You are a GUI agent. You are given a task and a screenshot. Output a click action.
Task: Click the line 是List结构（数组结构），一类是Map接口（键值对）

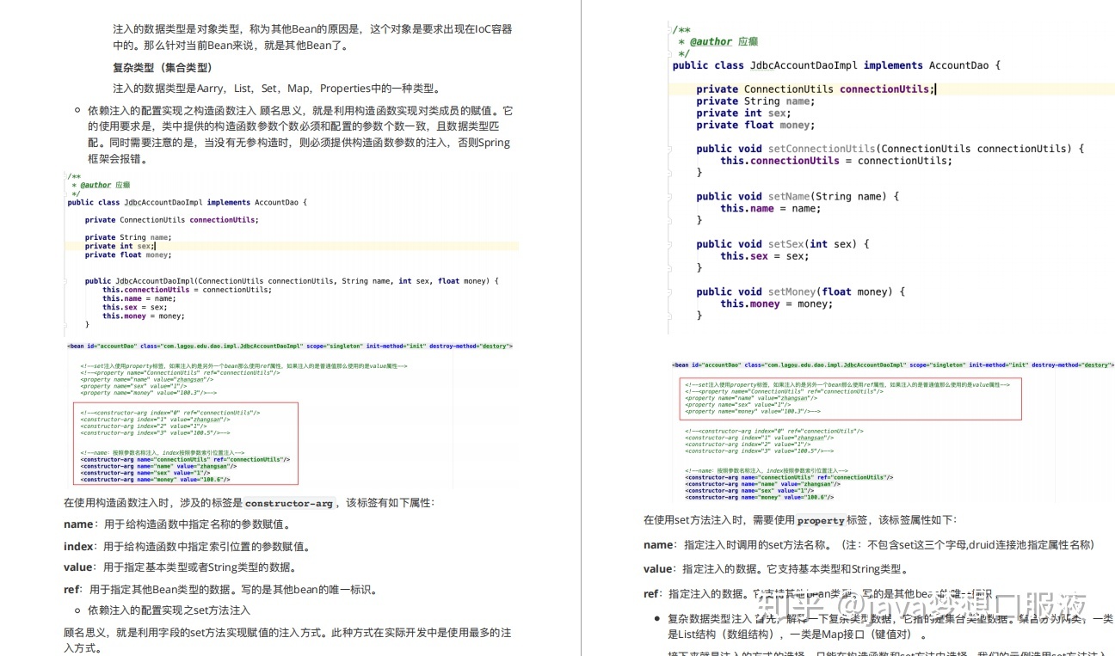797,635
